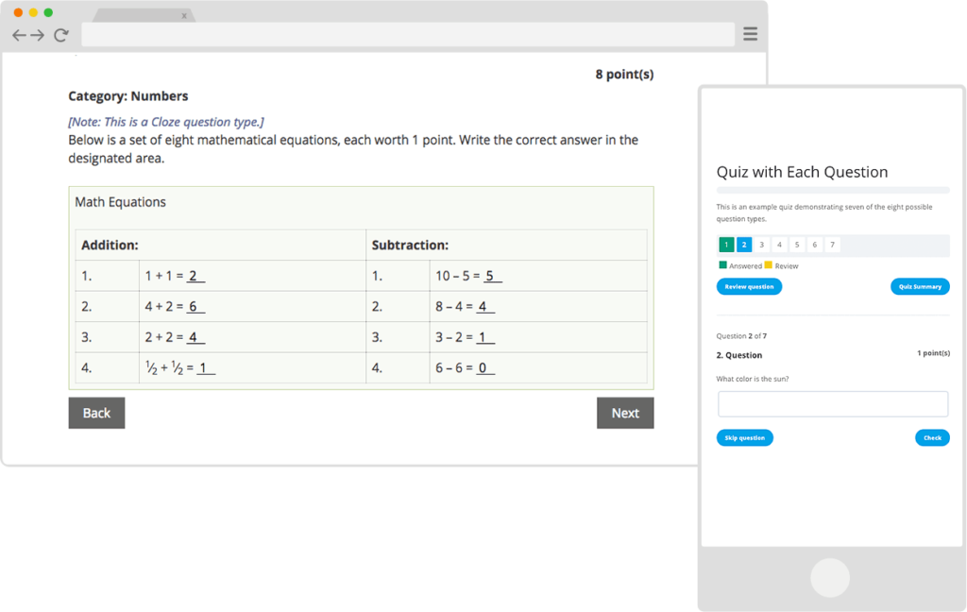The height and width of the screenshot is (612, 967).
Task: Open question 7 in the navigator
Action: tap(832, 245)
